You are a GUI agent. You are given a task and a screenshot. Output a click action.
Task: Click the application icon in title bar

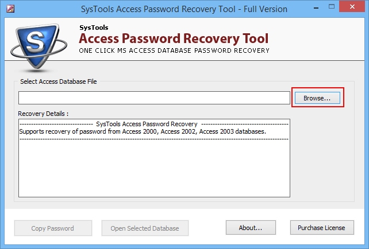tap(10, 9)
